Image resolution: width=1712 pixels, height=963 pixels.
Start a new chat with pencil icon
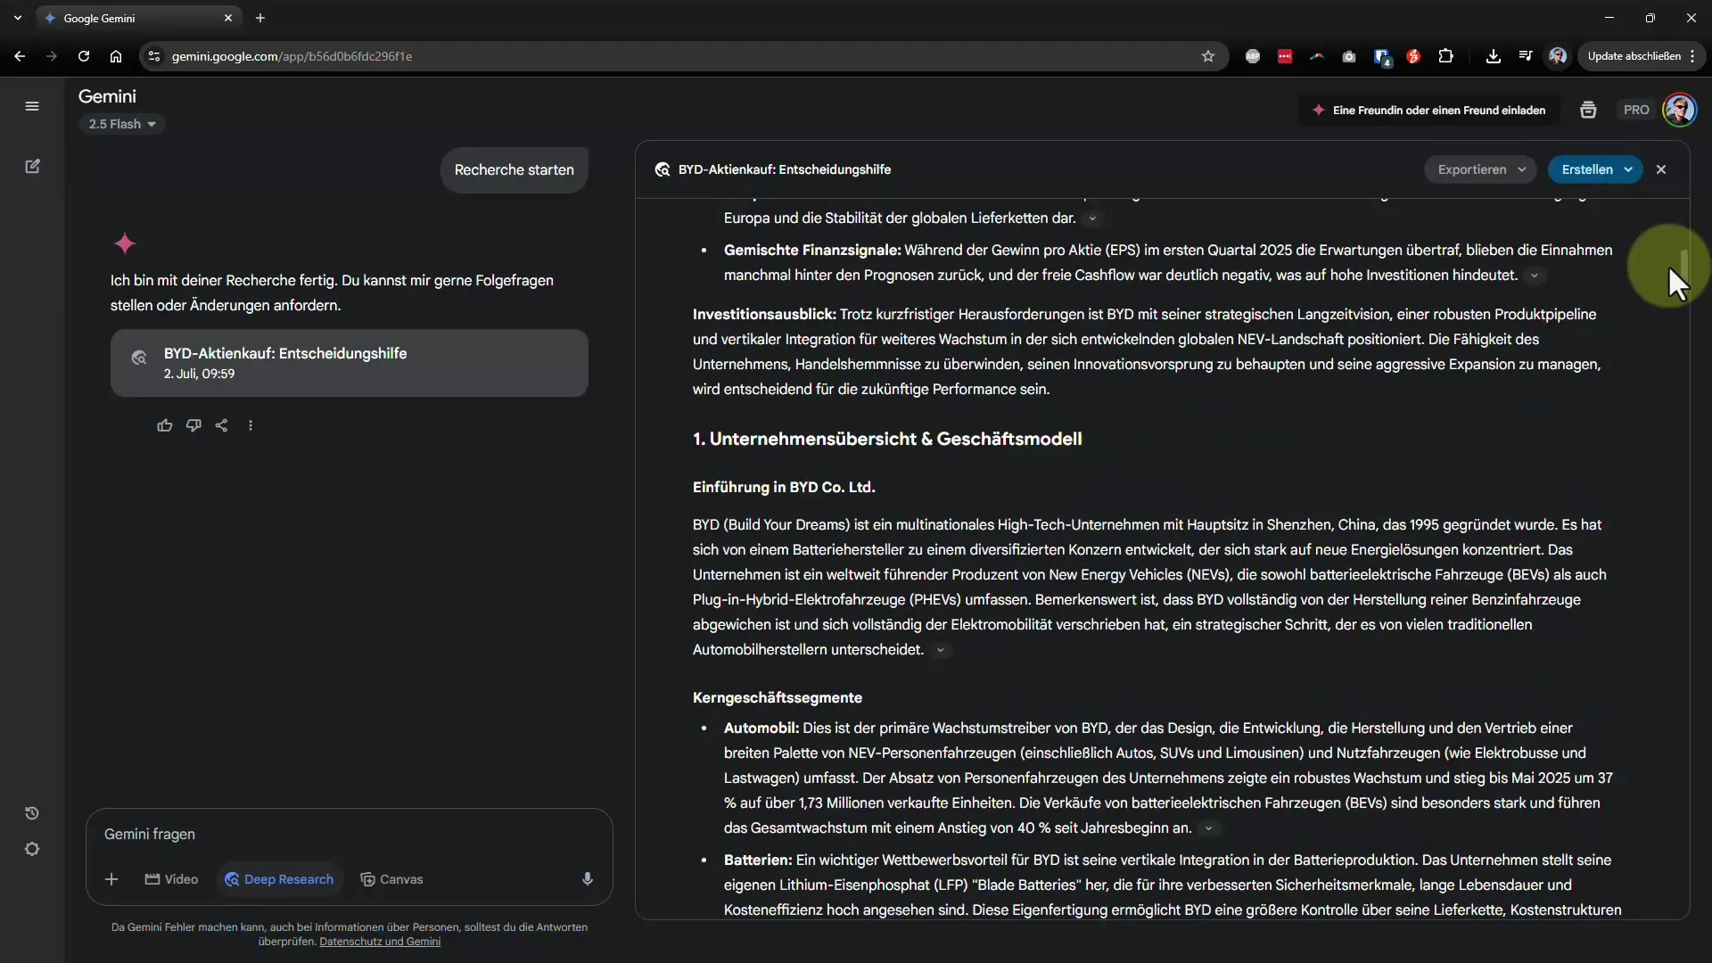point(32,167)
